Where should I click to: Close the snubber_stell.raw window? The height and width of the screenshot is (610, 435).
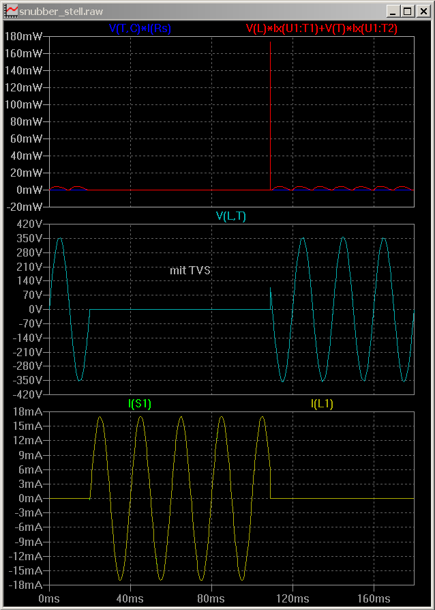pyautogui.click(x=423, y=12)
